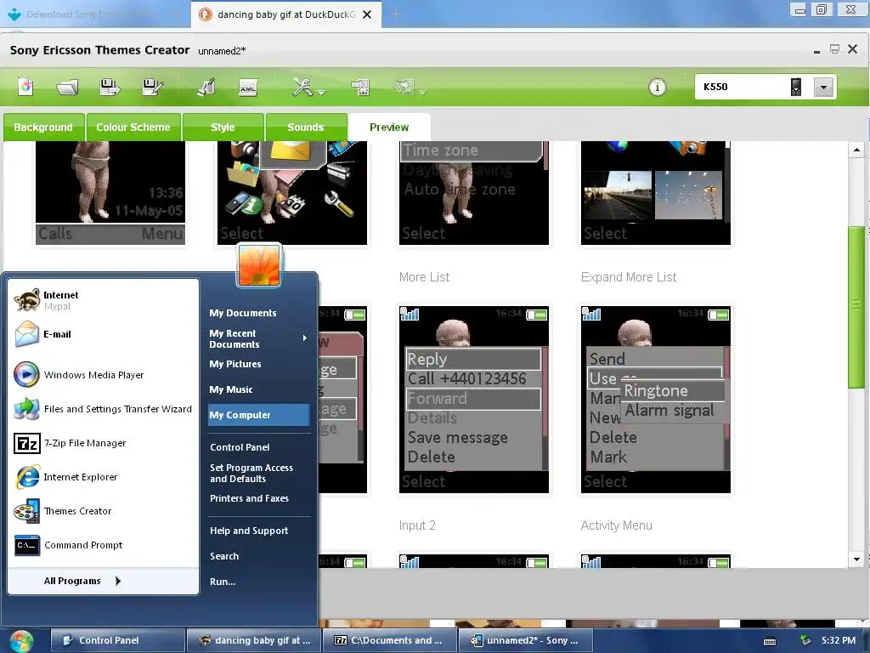Image resolution: width=870 pixels, height=653 pixels.
Task: Switch to the Background tab
Action: tap(43, 128)
